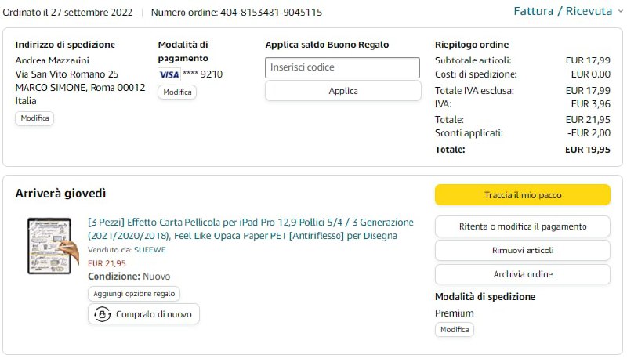The image size is (627, 362).
Task: Click Rimuovi articoli button
Action: click(522, 250)
